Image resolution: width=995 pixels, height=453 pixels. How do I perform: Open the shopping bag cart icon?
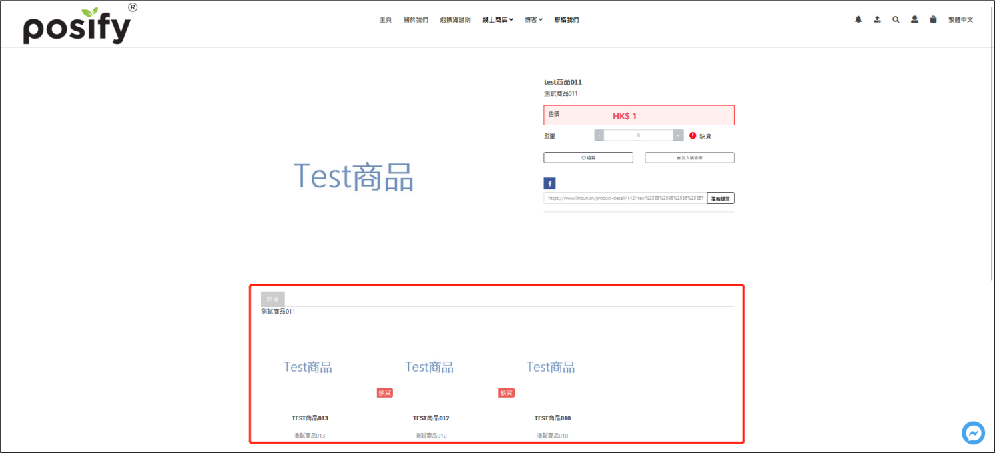933,20
